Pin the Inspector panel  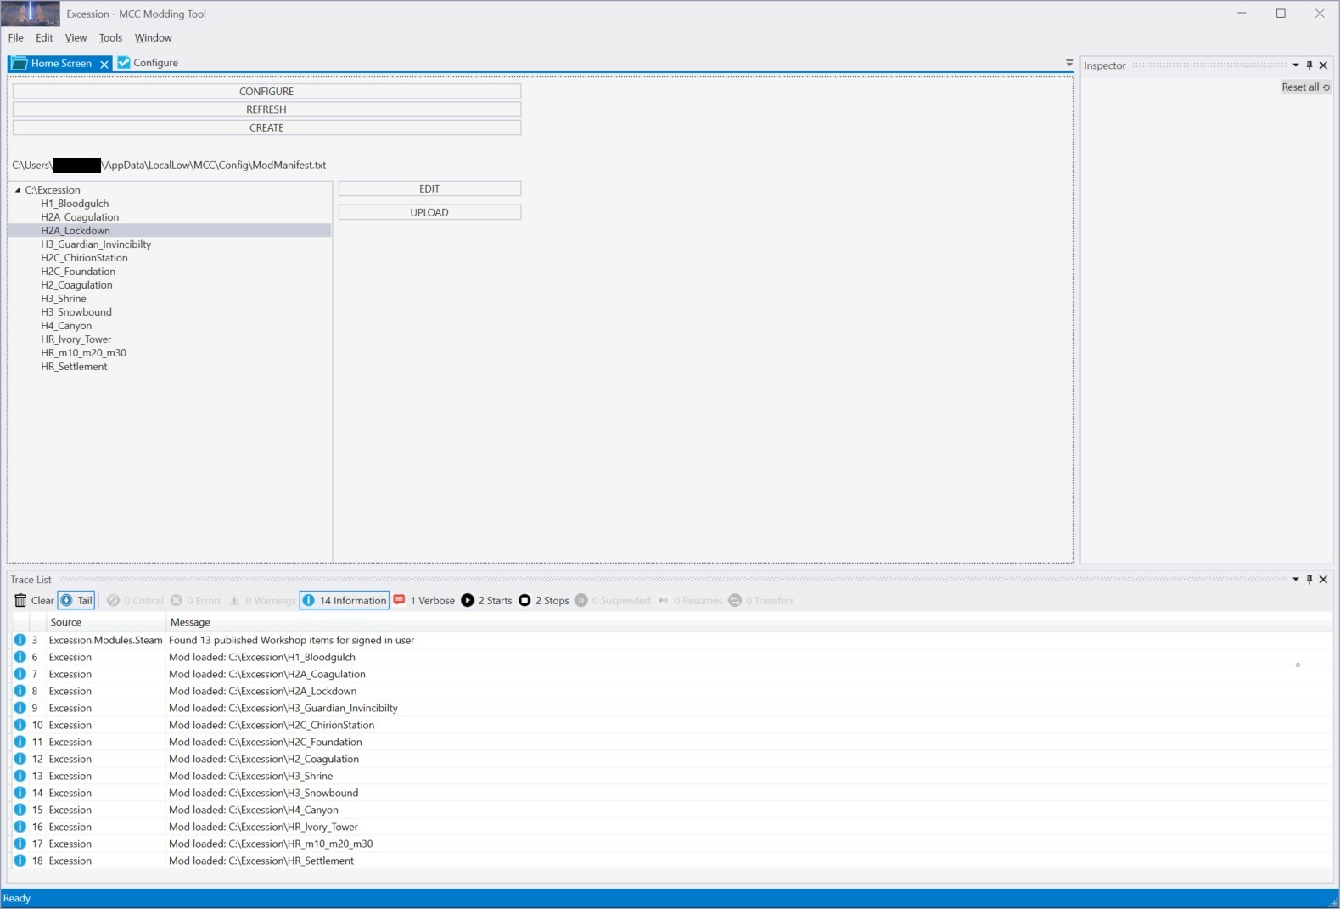click(1309, 65)
